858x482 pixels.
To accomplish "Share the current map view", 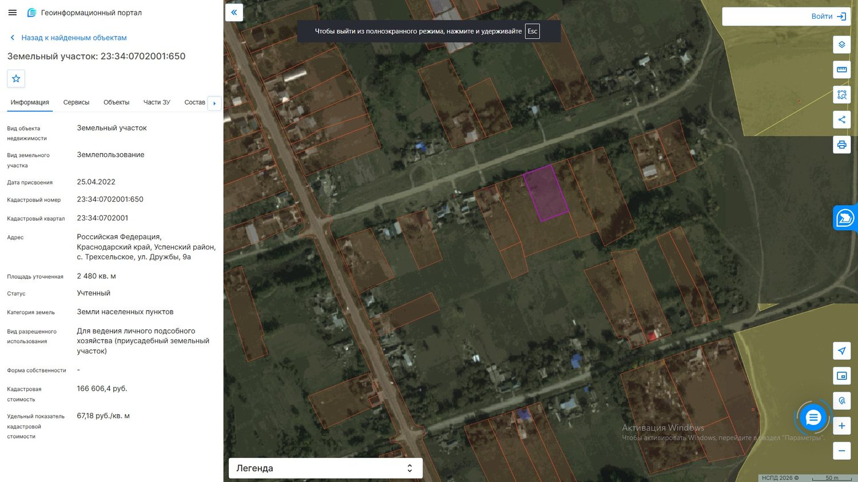I will (x=842, y=120).
